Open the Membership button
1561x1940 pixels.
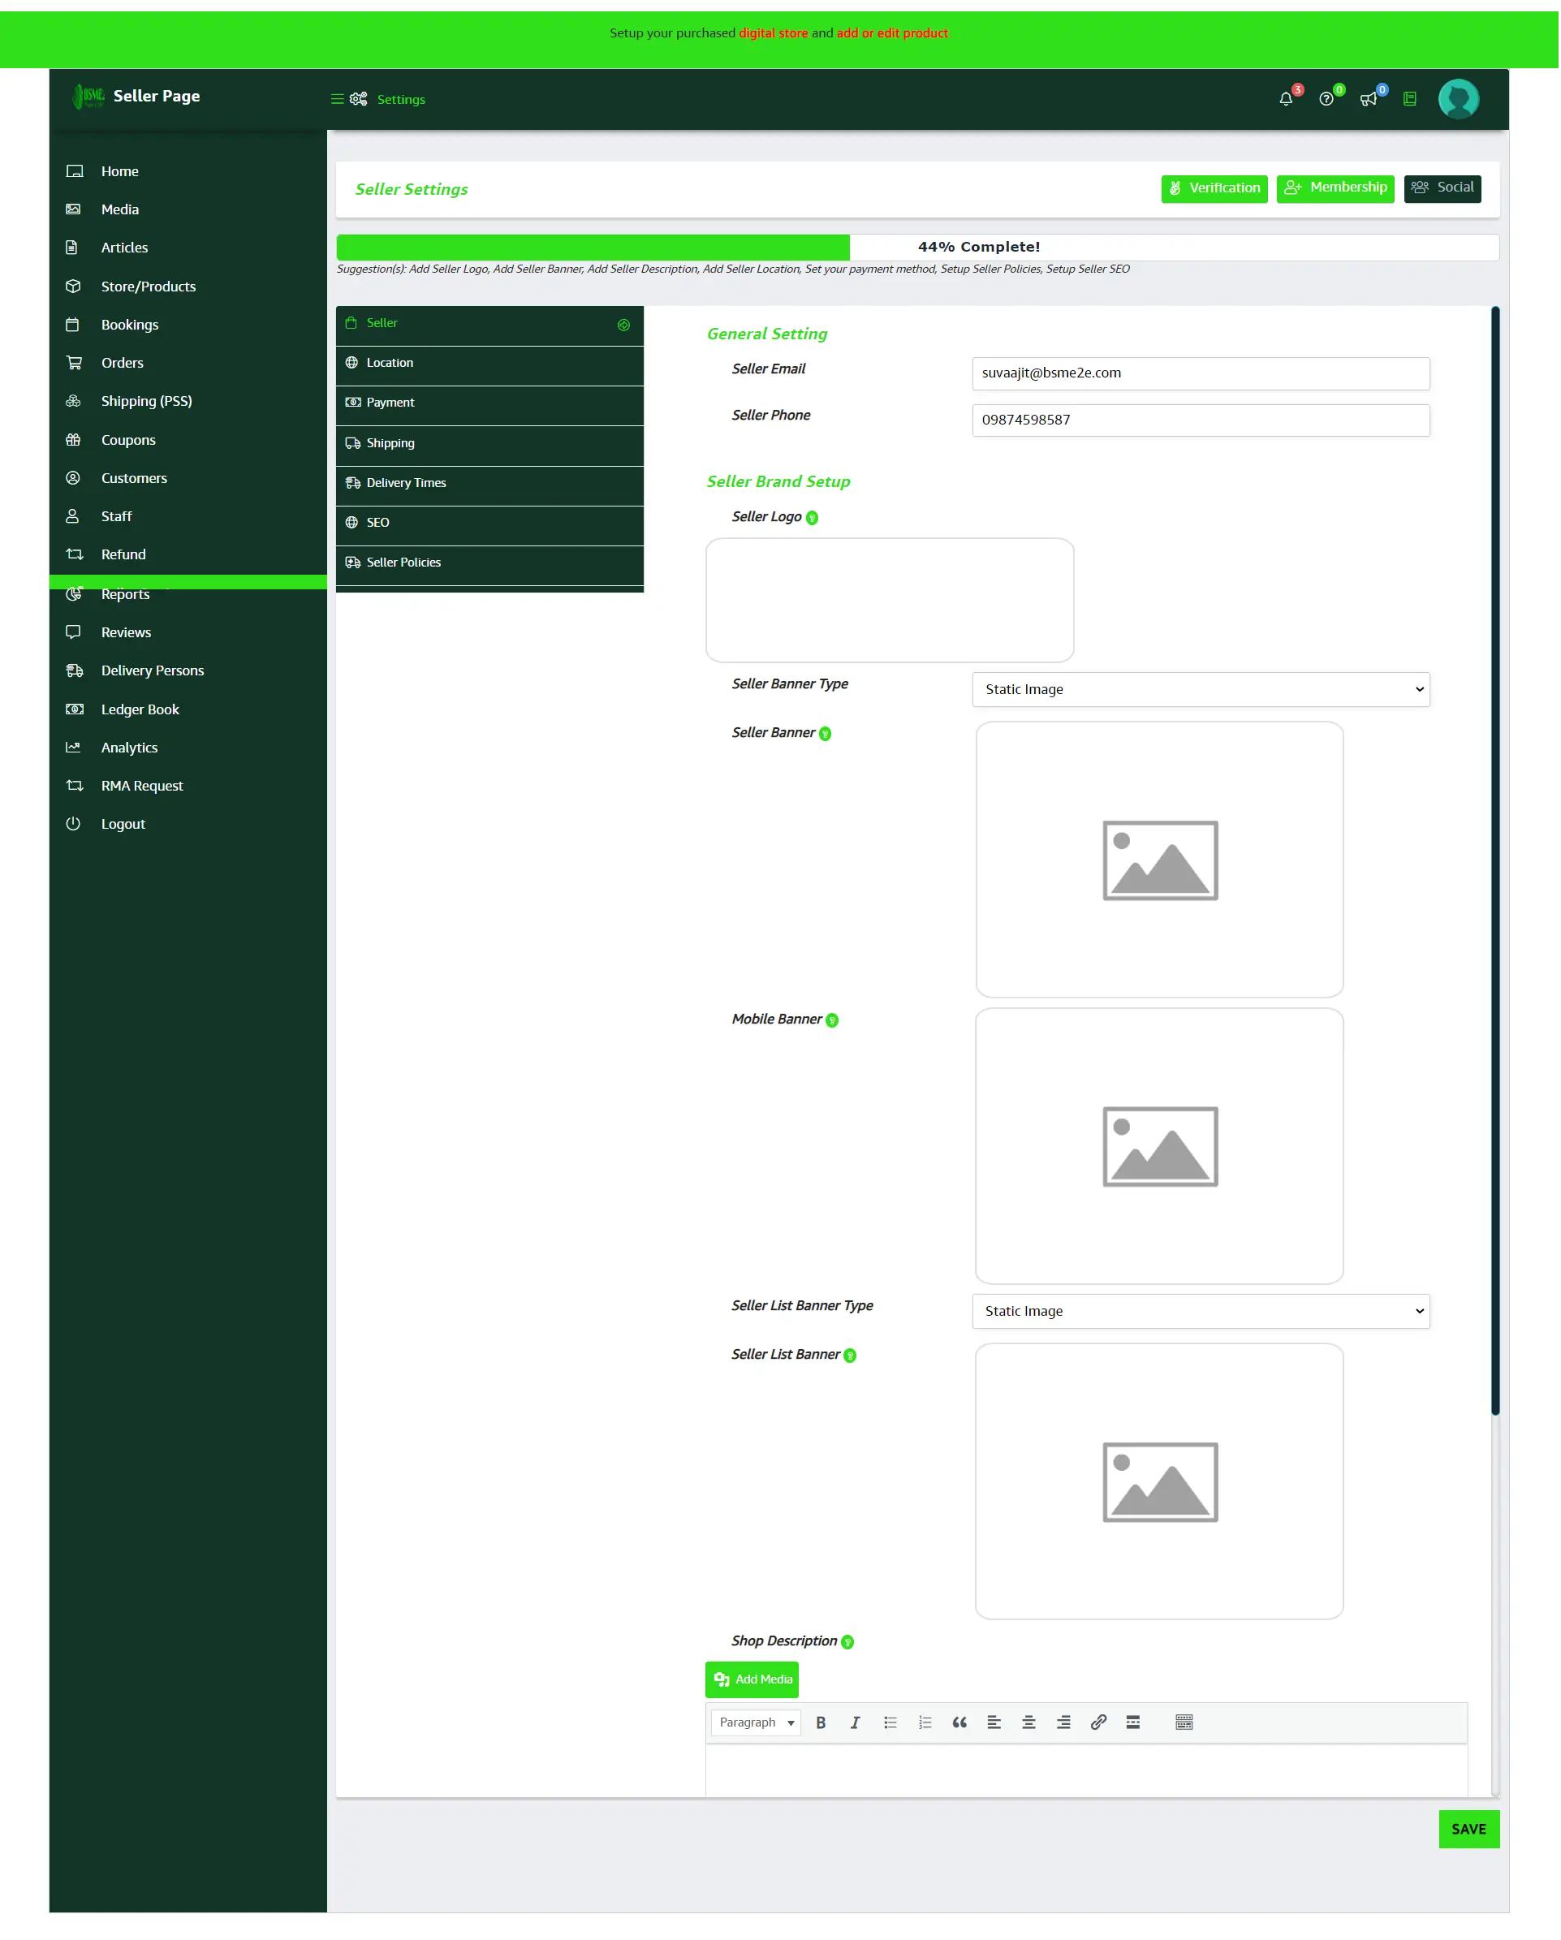[1335, 188]
